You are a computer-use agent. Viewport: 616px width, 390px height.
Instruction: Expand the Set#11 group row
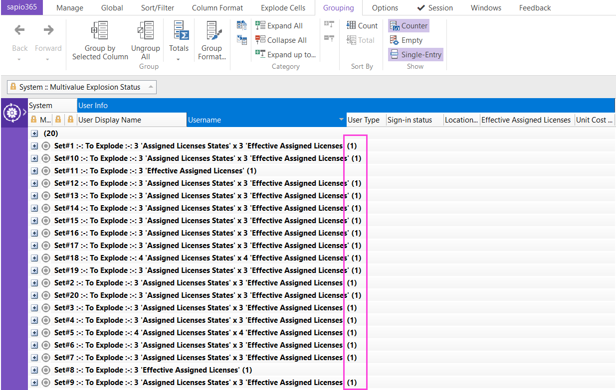(34, 171)
